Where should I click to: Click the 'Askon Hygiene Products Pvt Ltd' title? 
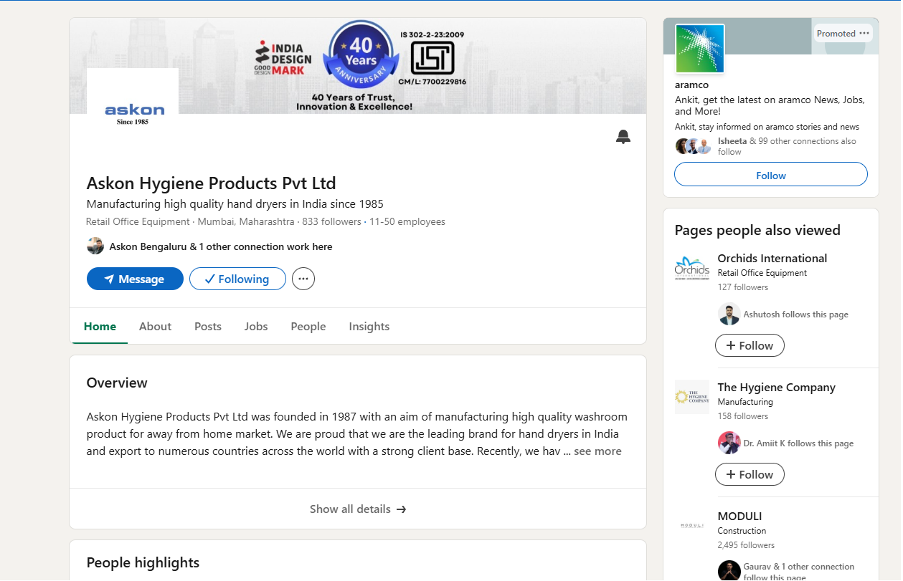pyautogui.click(x=211, y=183)
